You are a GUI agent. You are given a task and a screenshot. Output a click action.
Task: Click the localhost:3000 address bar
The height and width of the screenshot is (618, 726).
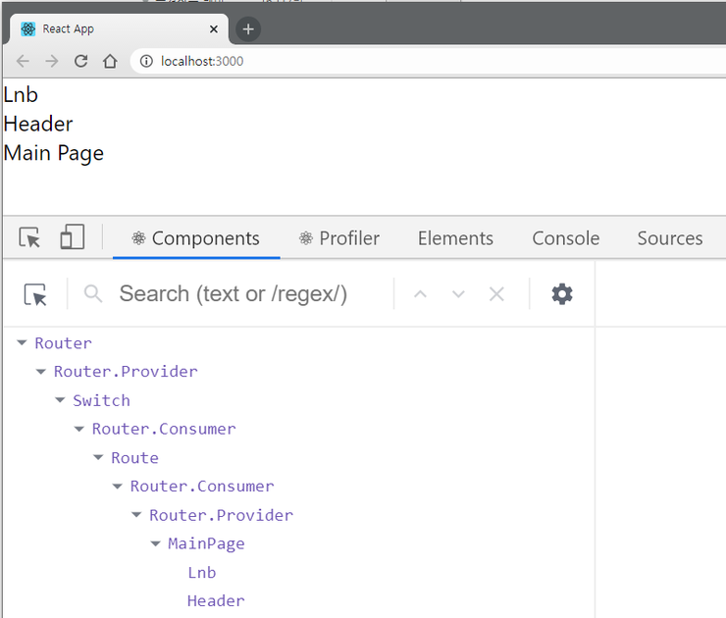pos(429,61)
